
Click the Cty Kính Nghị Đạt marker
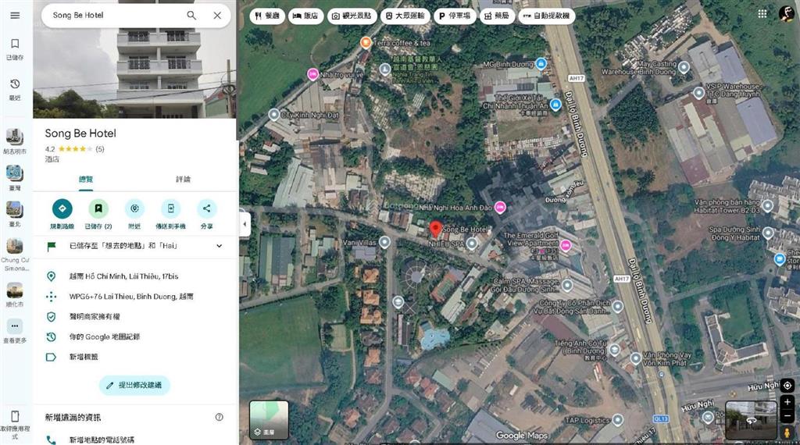tap(274, 115)
